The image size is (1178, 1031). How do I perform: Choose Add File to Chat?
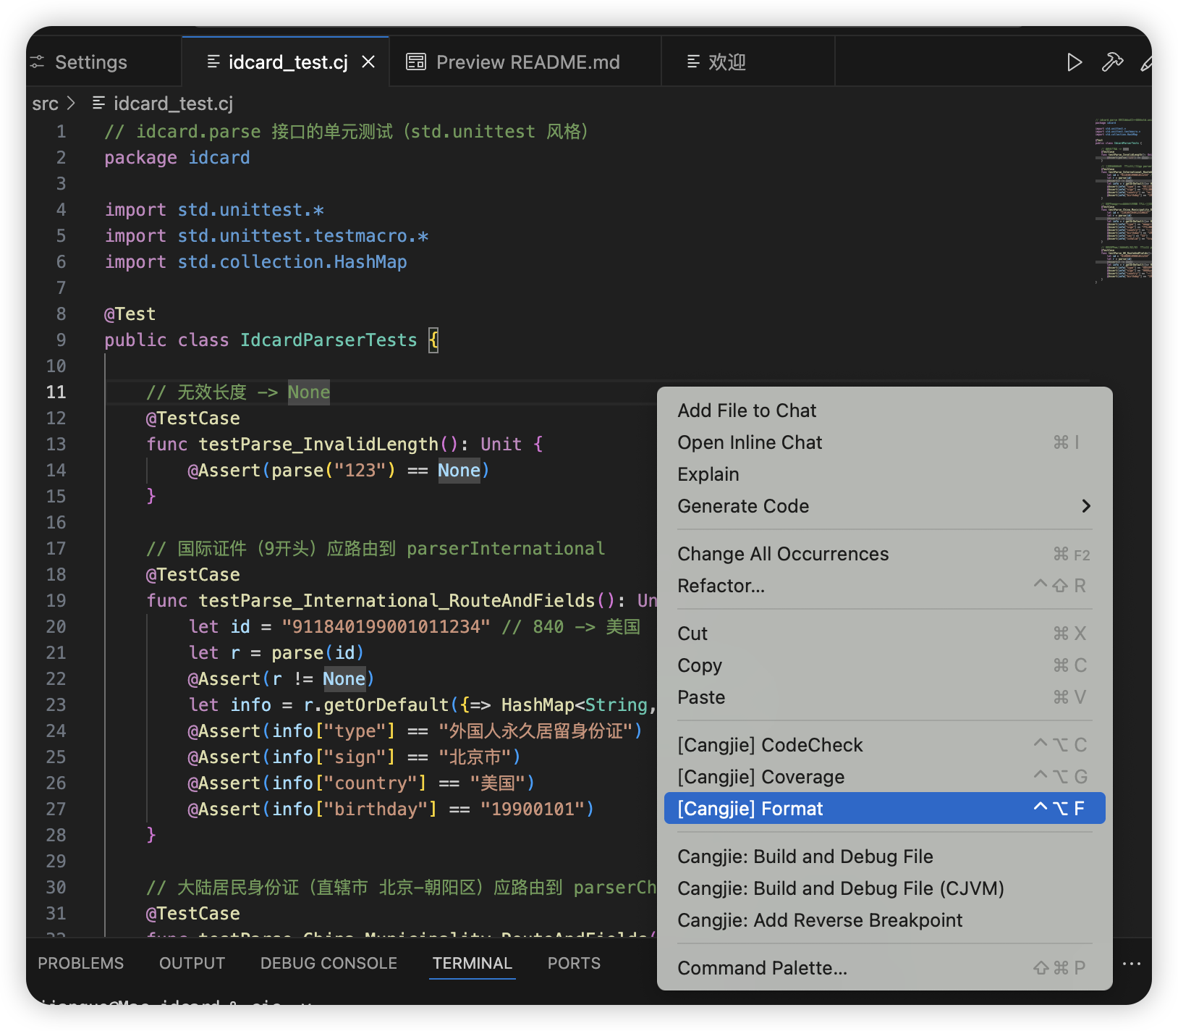(884, 411)
